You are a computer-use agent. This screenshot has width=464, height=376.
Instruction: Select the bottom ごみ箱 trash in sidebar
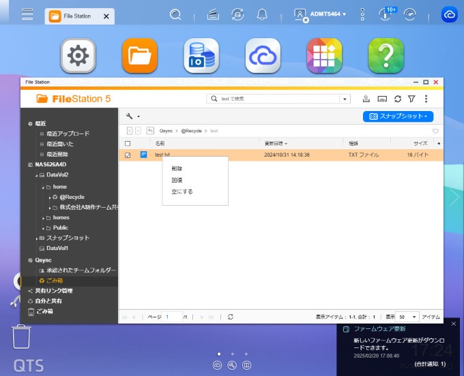click(x=44, y=311)
